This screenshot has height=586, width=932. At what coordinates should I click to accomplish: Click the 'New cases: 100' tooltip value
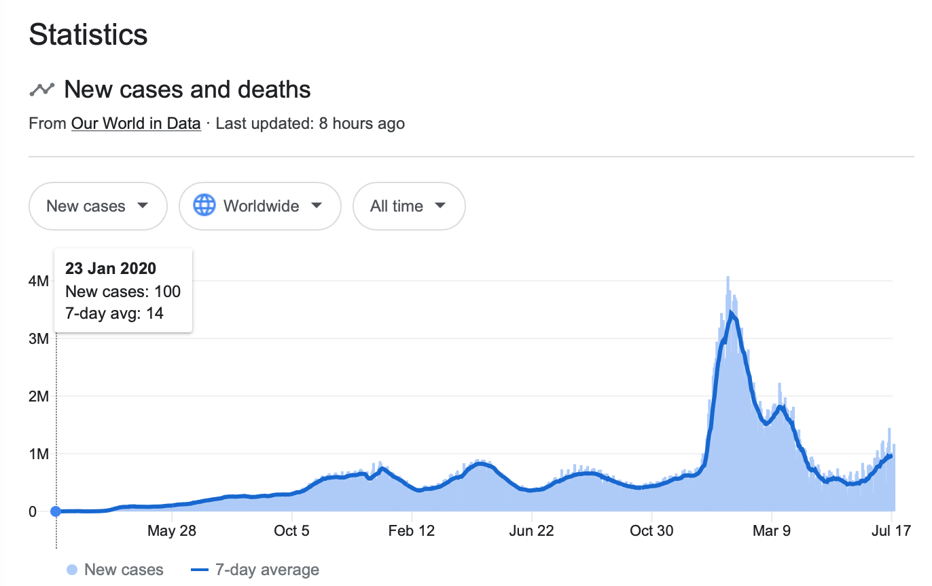click(123, 292)
